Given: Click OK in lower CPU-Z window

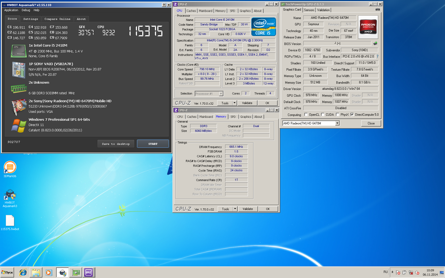Looking at the screenshot, I should click(268, 209).
